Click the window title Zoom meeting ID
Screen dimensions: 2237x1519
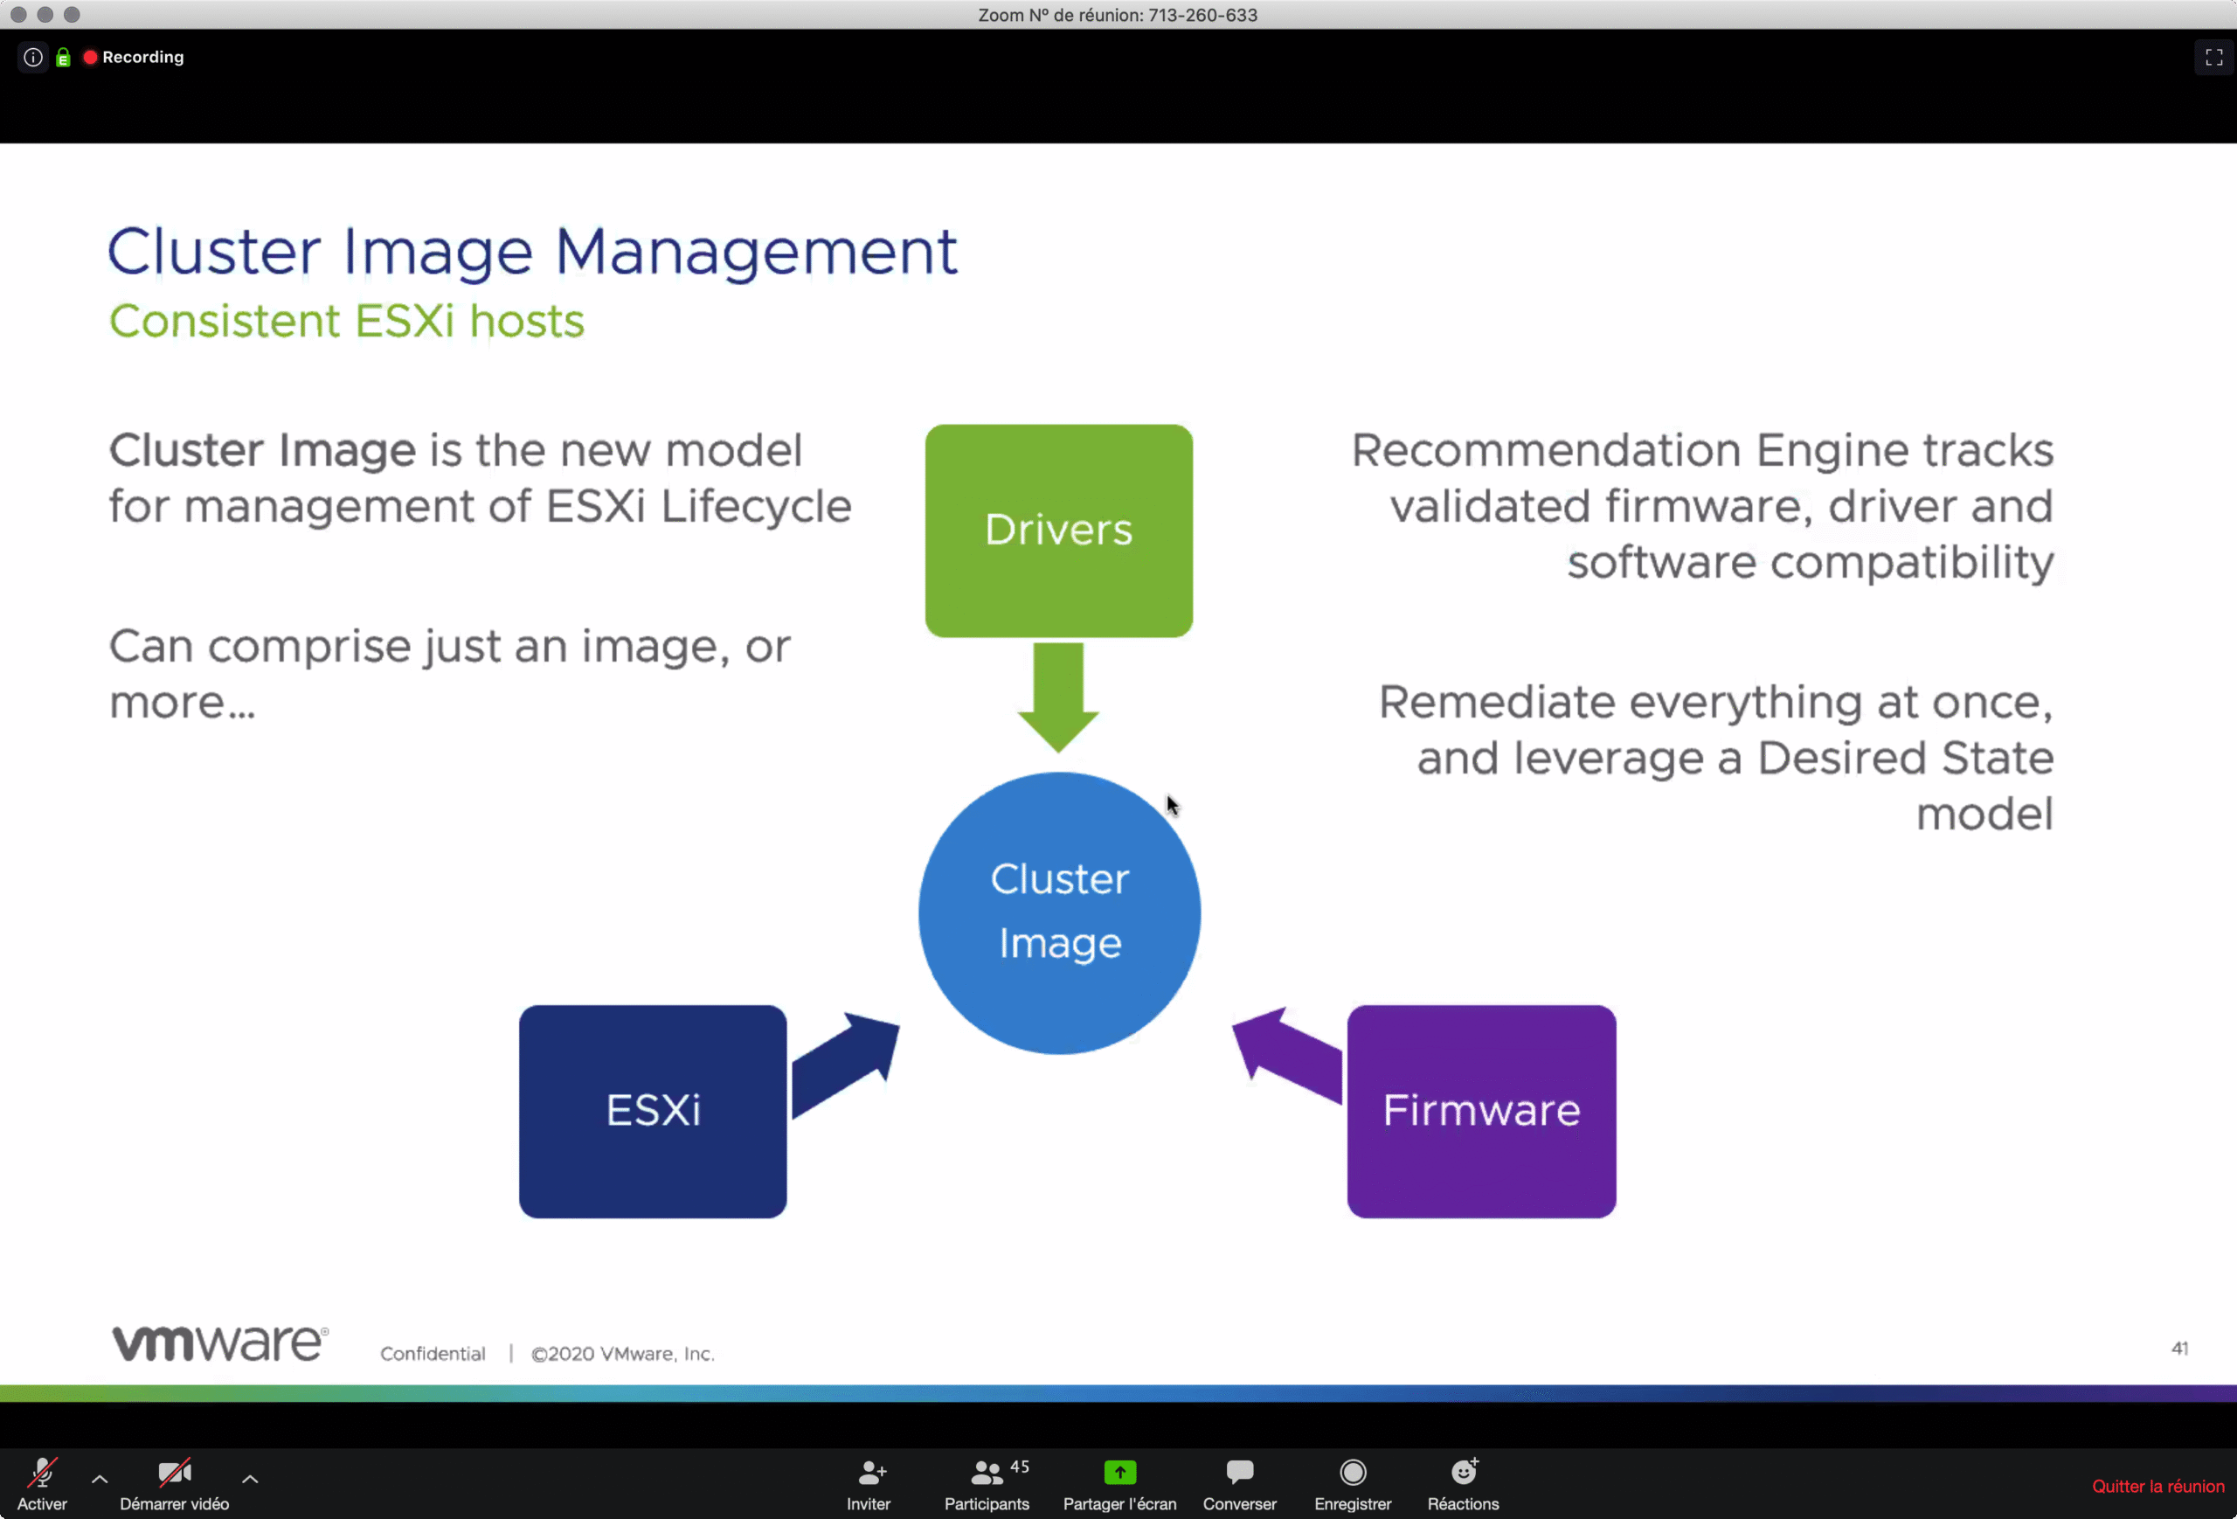(x=1118, y=15)
